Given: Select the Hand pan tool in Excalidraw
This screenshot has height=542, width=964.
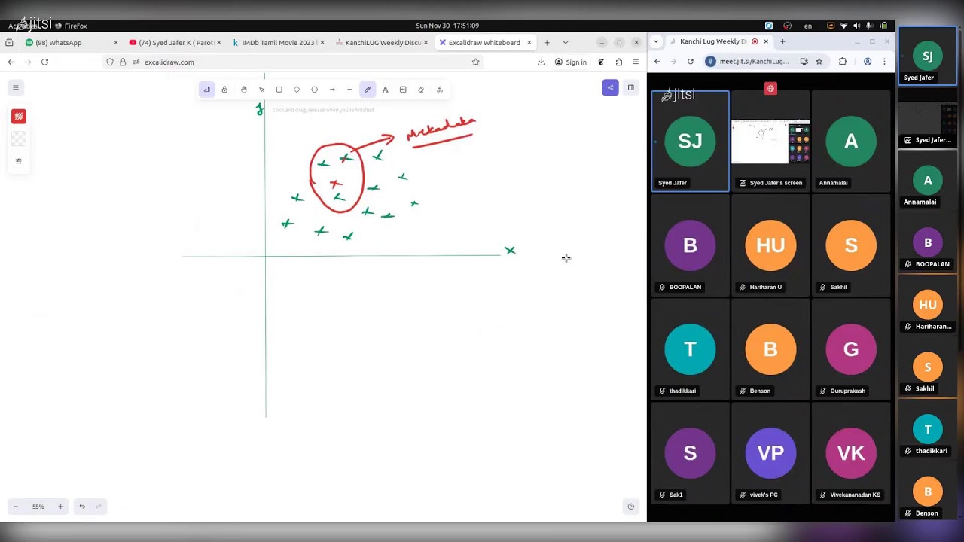Looking at the screenshot, I should tap(243, 90).
